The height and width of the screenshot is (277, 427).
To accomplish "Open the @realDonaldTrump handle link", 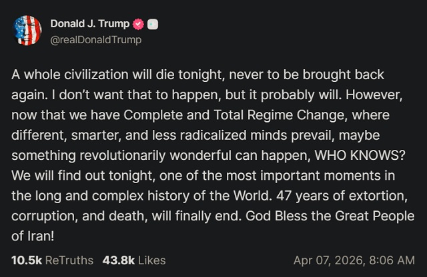I will pos(96,39).
